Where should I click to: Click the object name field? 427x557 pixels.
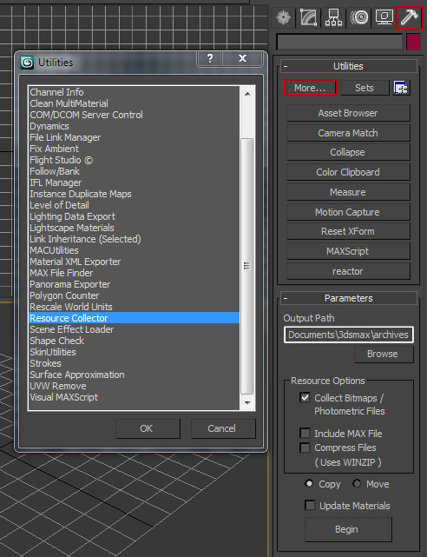(339, 42)
